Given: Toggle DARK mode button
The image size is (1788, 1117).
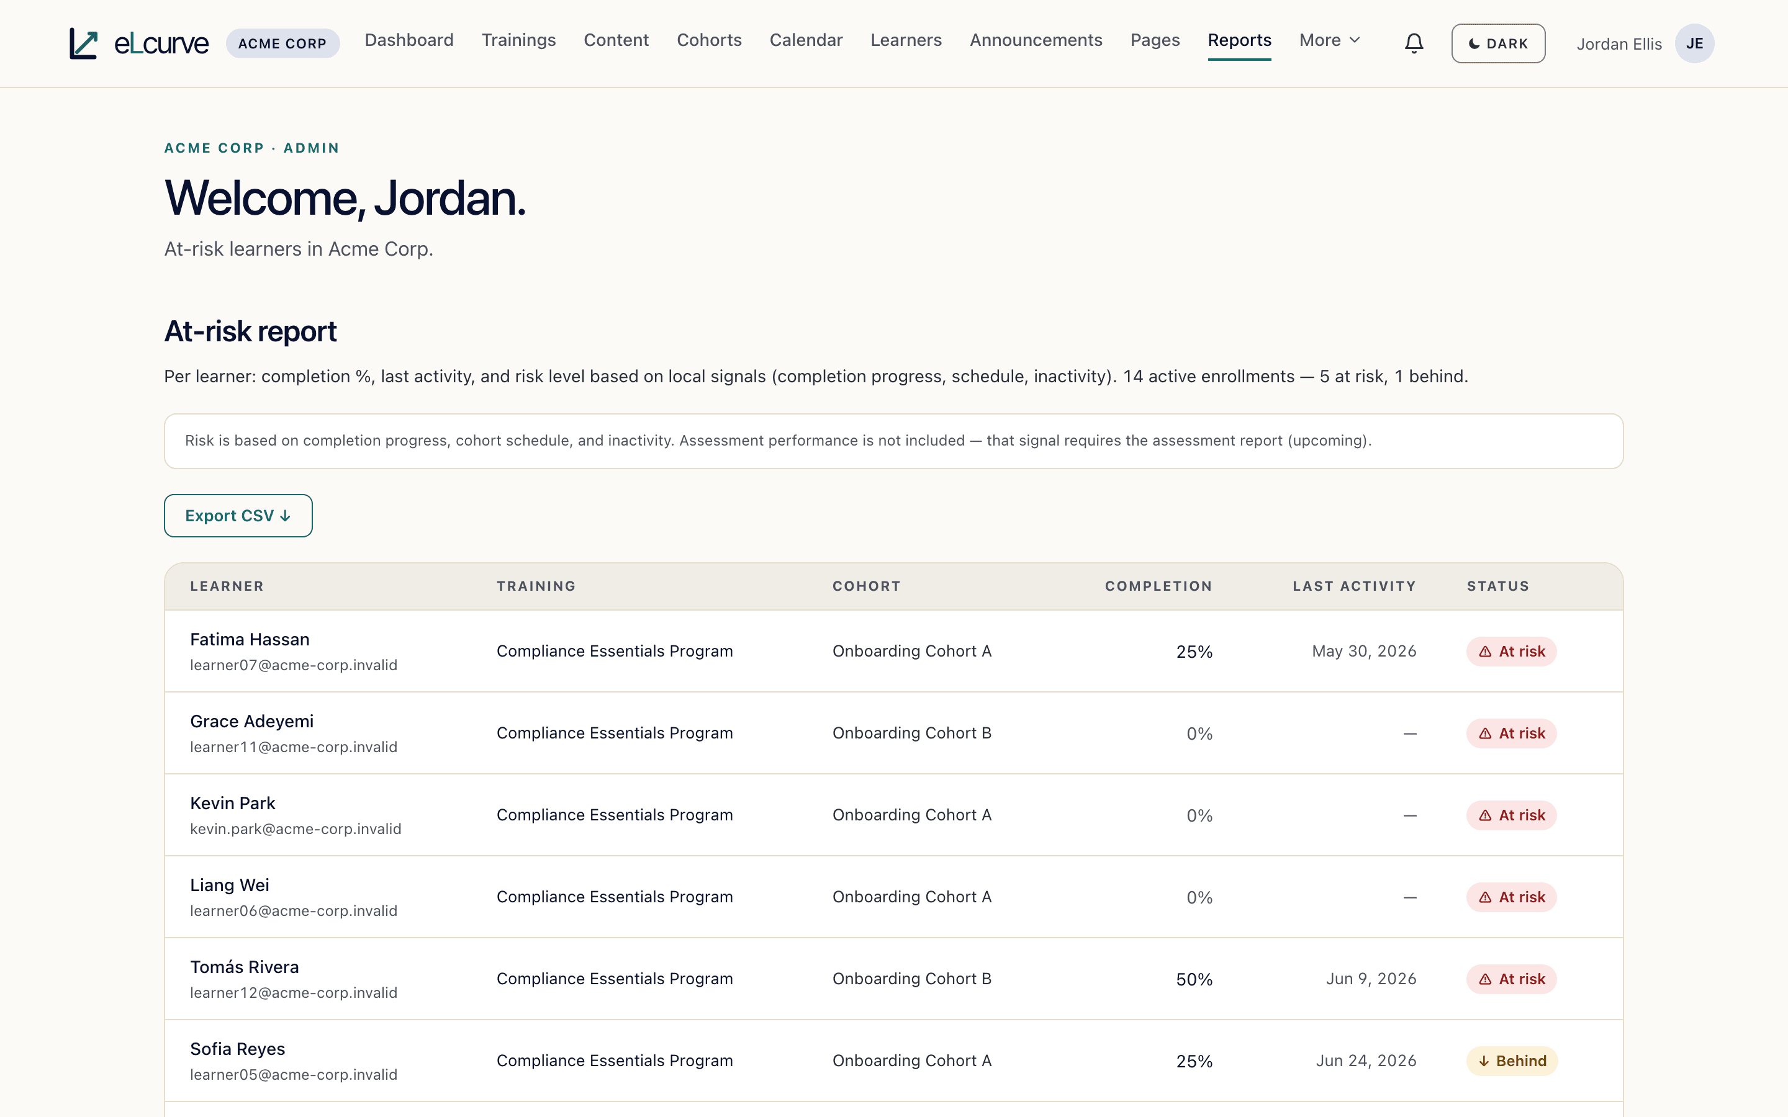Looking at the screenshot, I should coord(1497,43).
